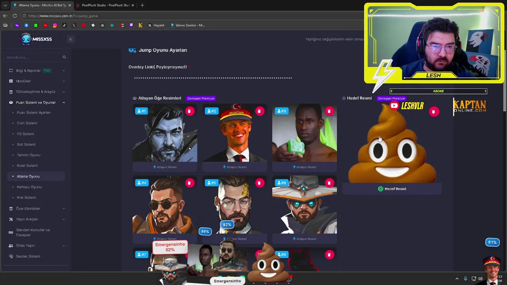This screenshot has width=507, height=285.
Task: Open the browser tab search dropdown
Action: point(5,5)
